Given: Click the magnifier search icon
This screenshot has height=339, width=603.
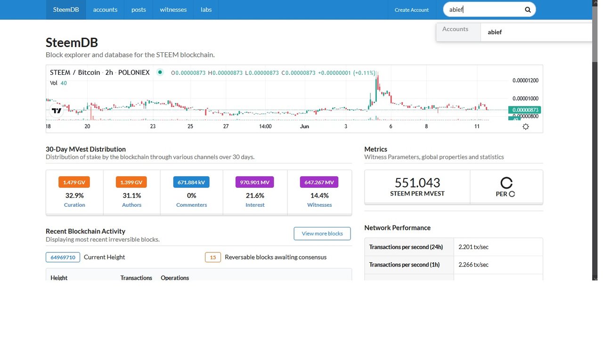Looking at the screenshot, I should [x=528, y=9].
